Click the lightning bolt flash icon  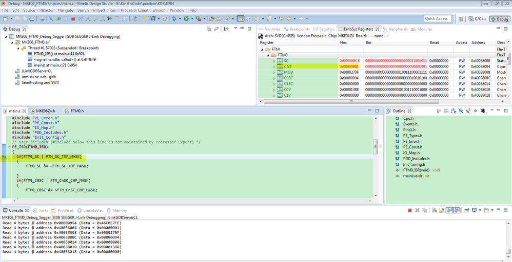(143, 18)
